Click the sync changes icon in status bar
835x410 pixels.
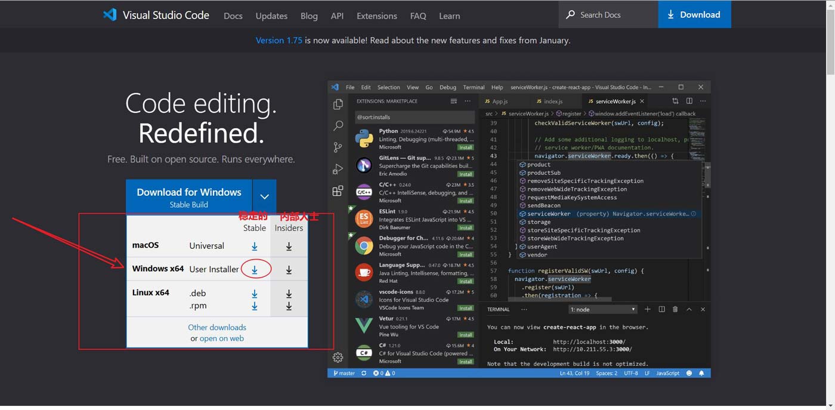364,373
